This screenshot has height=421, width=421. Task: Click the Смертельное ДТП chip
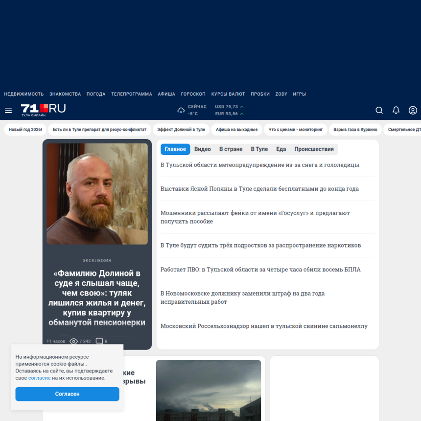pyautogui.click(x=402, y=129)
